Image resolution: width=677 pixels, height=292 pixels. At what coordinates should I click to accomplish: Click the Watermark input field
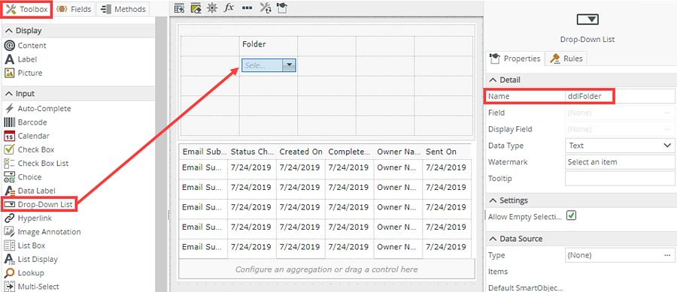click(620, 162)
